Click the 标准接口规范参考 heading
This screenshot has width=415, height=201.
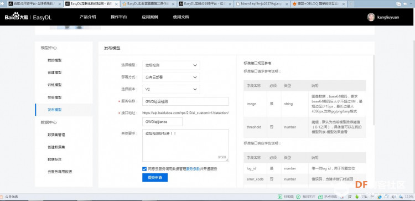coord(257,63)
